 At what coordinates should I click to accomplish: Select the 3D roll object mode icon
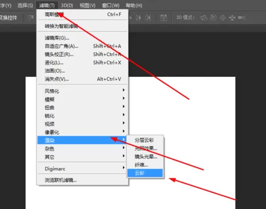213,18
